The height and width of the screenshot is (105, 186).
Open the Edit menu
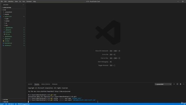[x=5, y=1]
